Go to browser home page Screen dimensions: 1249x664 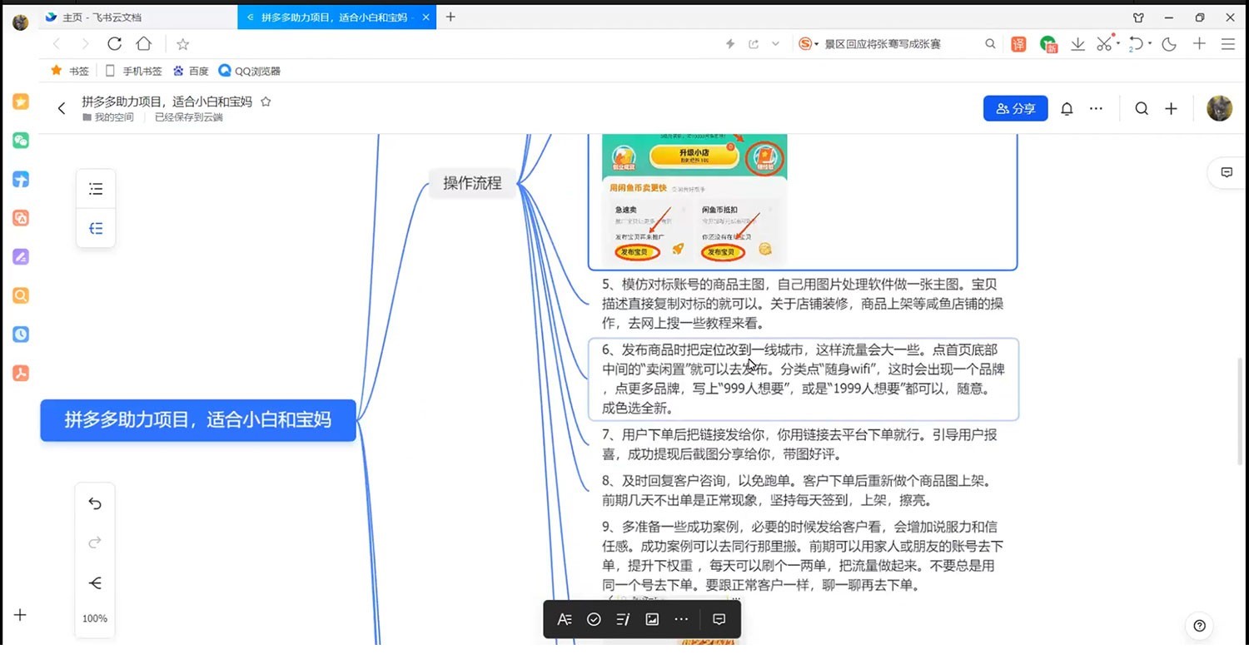click(x=144, y=44)
